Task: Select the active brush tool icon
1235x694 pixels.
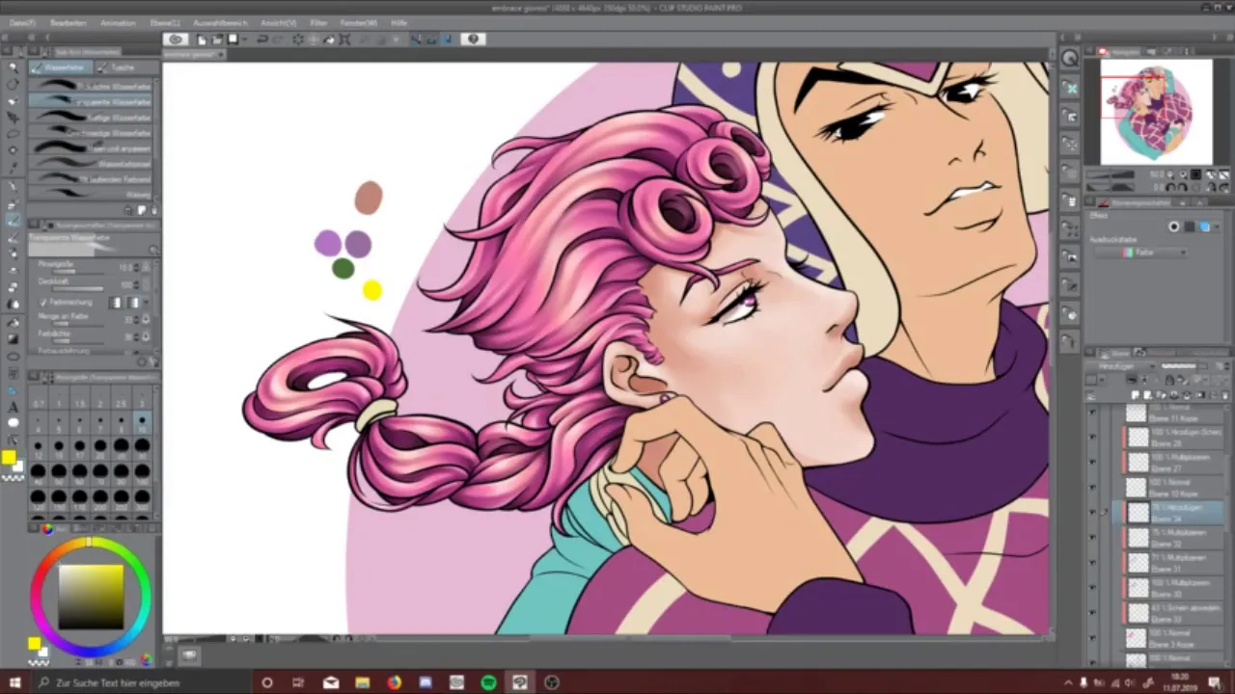Action: 13,219
